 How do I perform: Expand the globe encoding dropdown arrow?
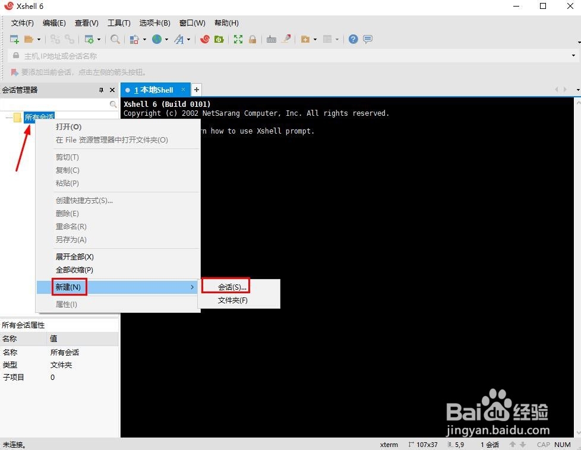pos(167,39)
